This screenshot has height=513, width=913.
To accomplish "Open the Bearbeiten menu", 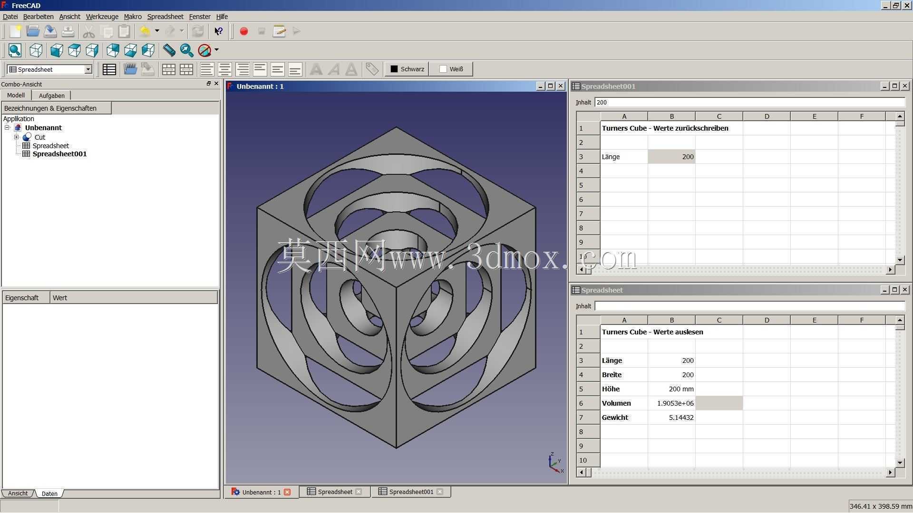I will coord(38,17).
